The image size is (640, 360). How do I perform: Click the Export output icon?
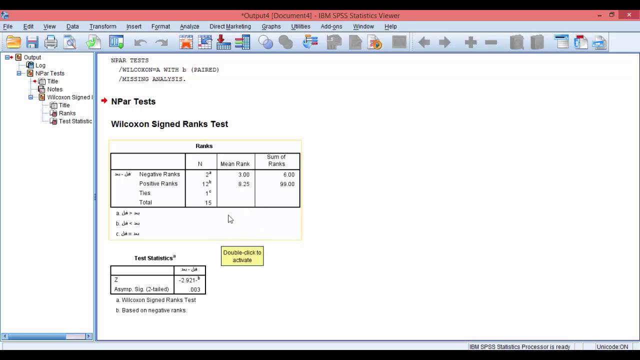coord(93,42)
